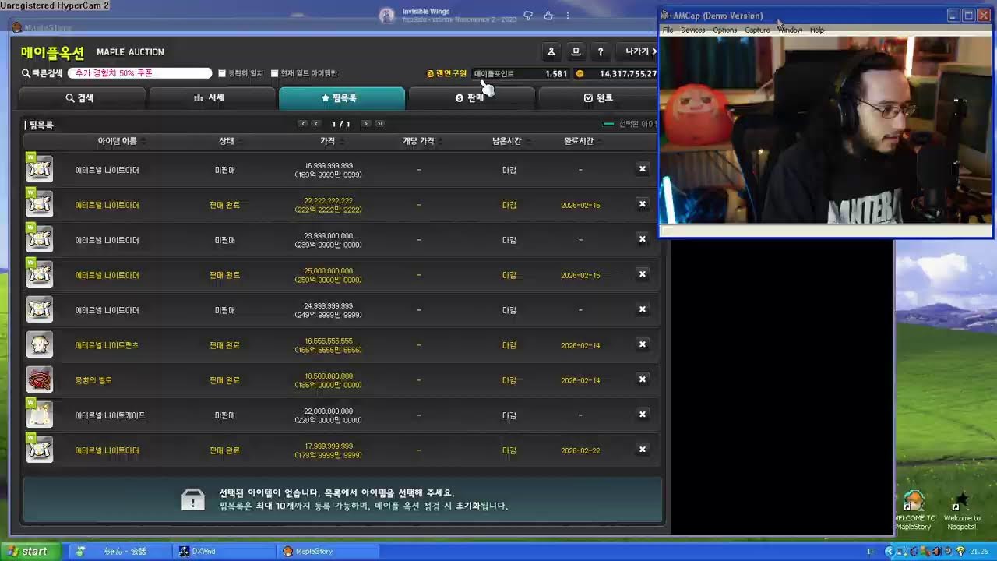Switch to the 시세 tab
Screen dimensions: 997x561
(x=212, y=97)
